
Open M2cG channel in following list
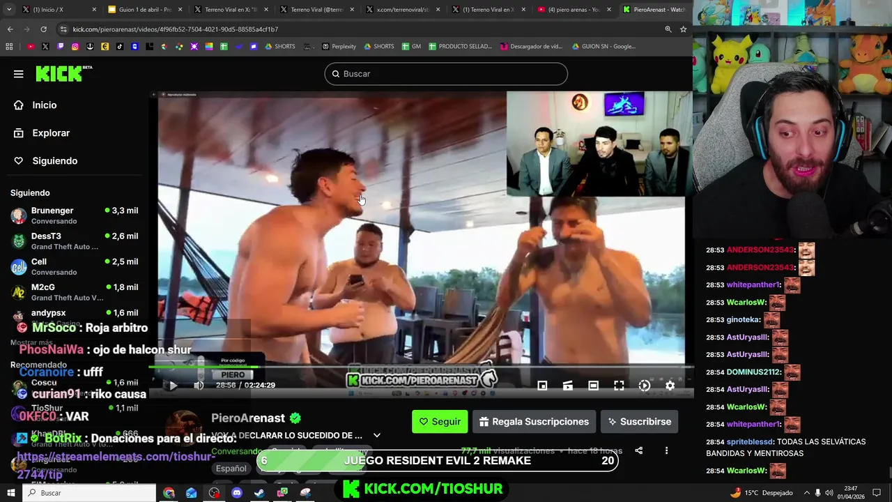74,292
